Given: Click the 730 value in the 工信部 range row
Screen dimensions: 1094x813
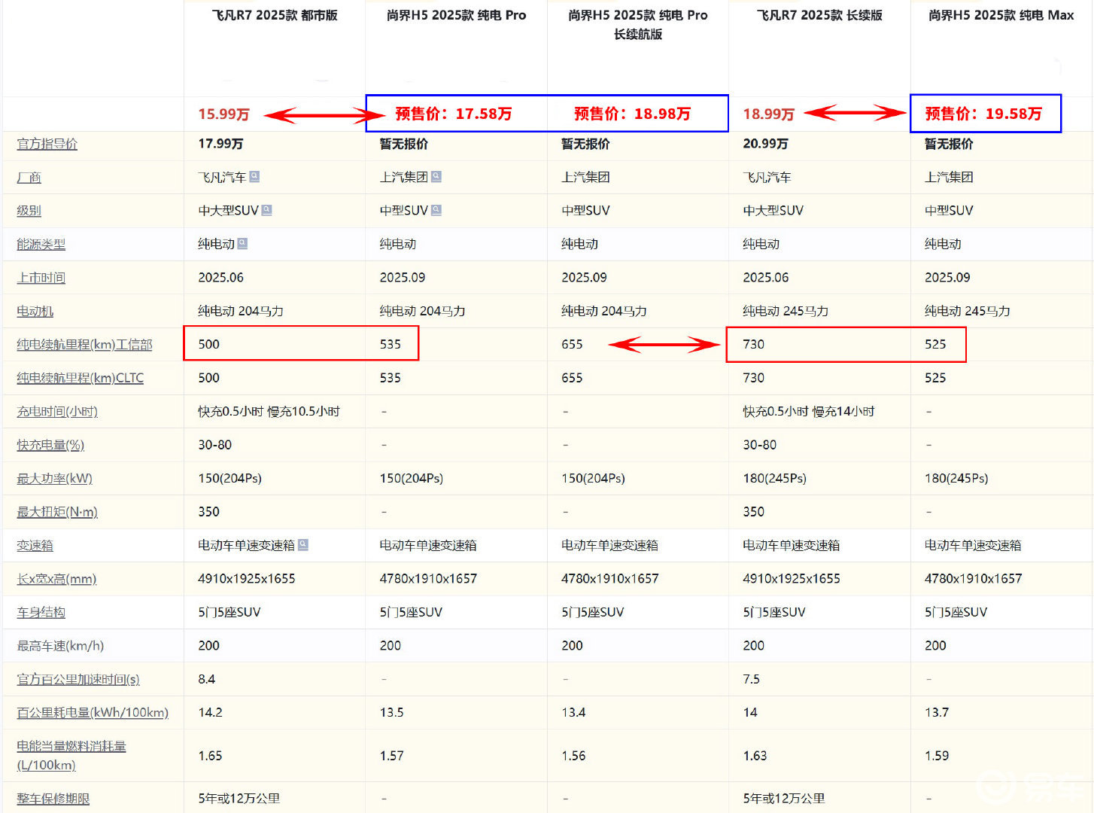Looking at the screenshot, I should pos(753,344).
